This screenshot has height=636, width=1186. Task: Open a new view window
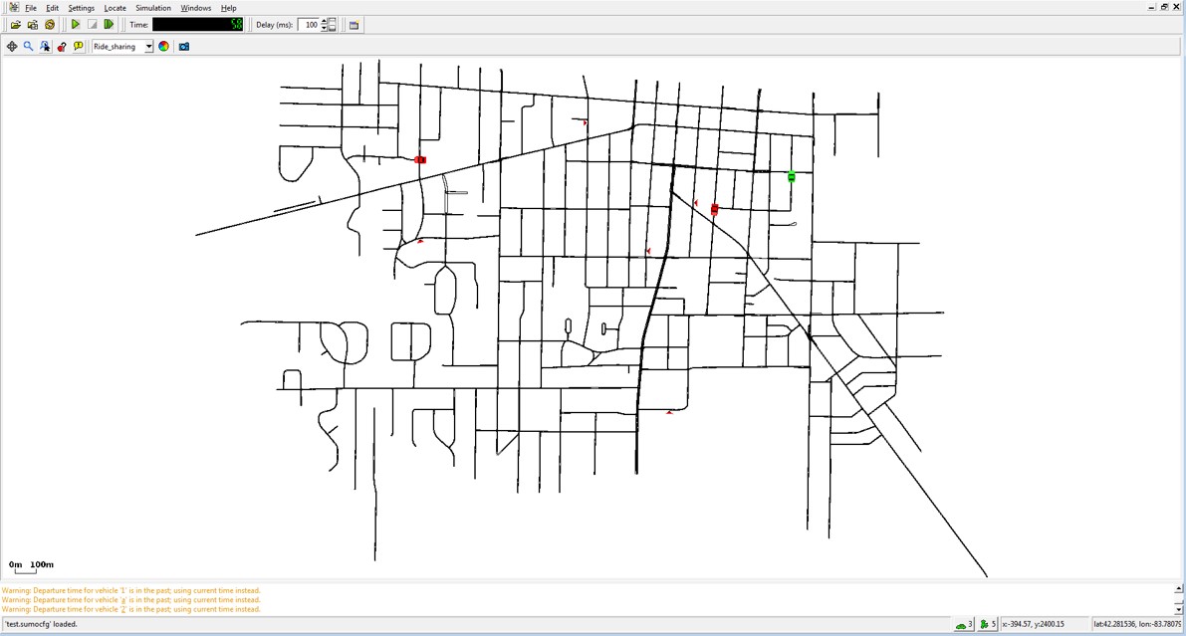tap(354, 25)
